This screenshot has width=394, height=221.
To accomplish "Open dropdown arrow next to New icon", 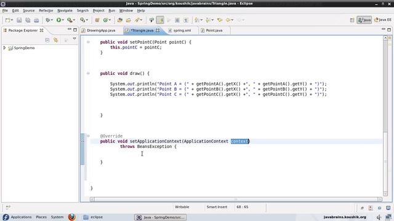I will [x=12, y=20].
